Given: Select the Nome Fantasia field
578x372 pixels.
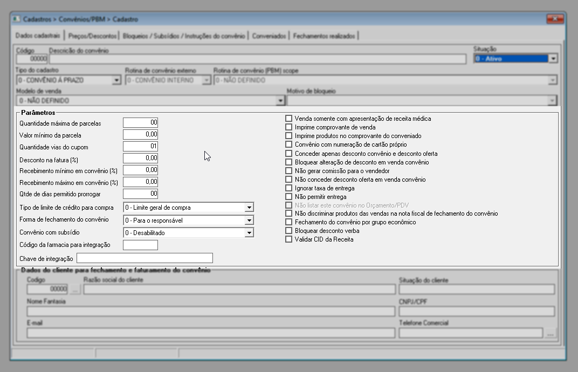Looking at the screenshot, I should click(211, 312).
